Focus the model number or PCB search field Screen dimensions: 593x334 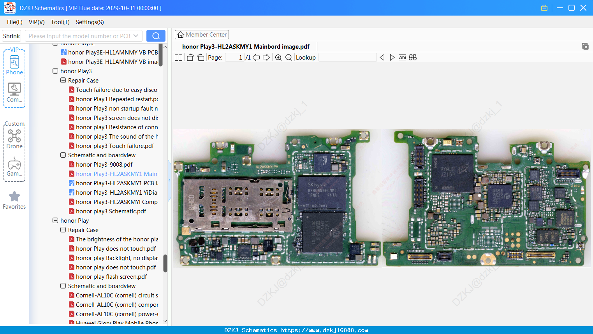(79, 36)
